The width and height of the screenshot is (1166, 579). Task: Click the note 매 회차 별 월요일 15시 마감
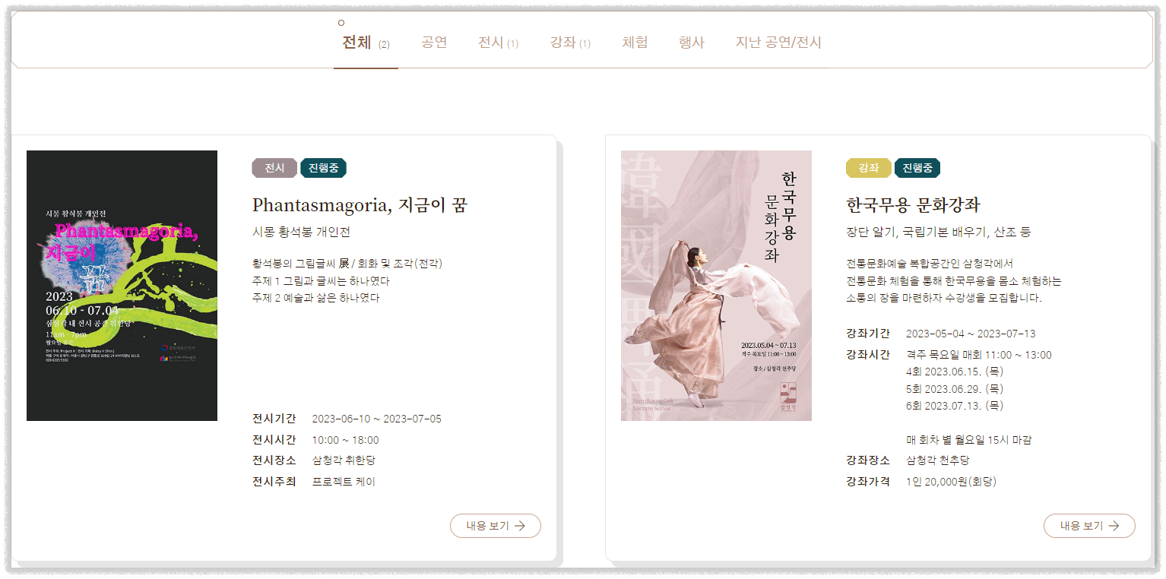[969, 440]
